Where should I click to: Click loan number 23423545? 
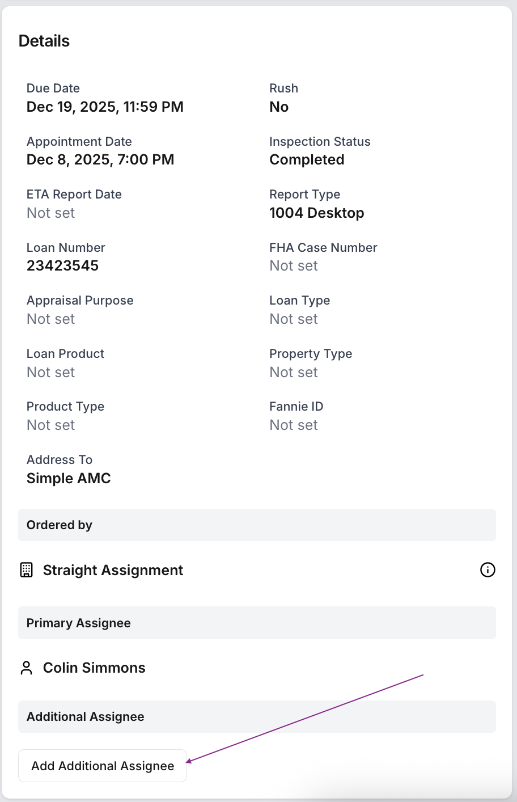coord(62,265)
